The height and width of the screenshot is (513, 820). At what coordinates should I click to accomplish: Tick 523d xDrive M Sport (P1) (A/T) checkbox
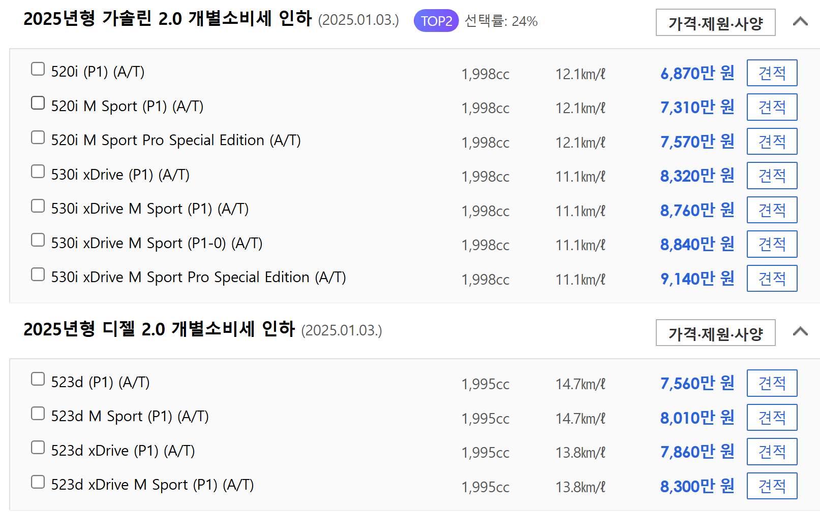[x=38, y=482]
